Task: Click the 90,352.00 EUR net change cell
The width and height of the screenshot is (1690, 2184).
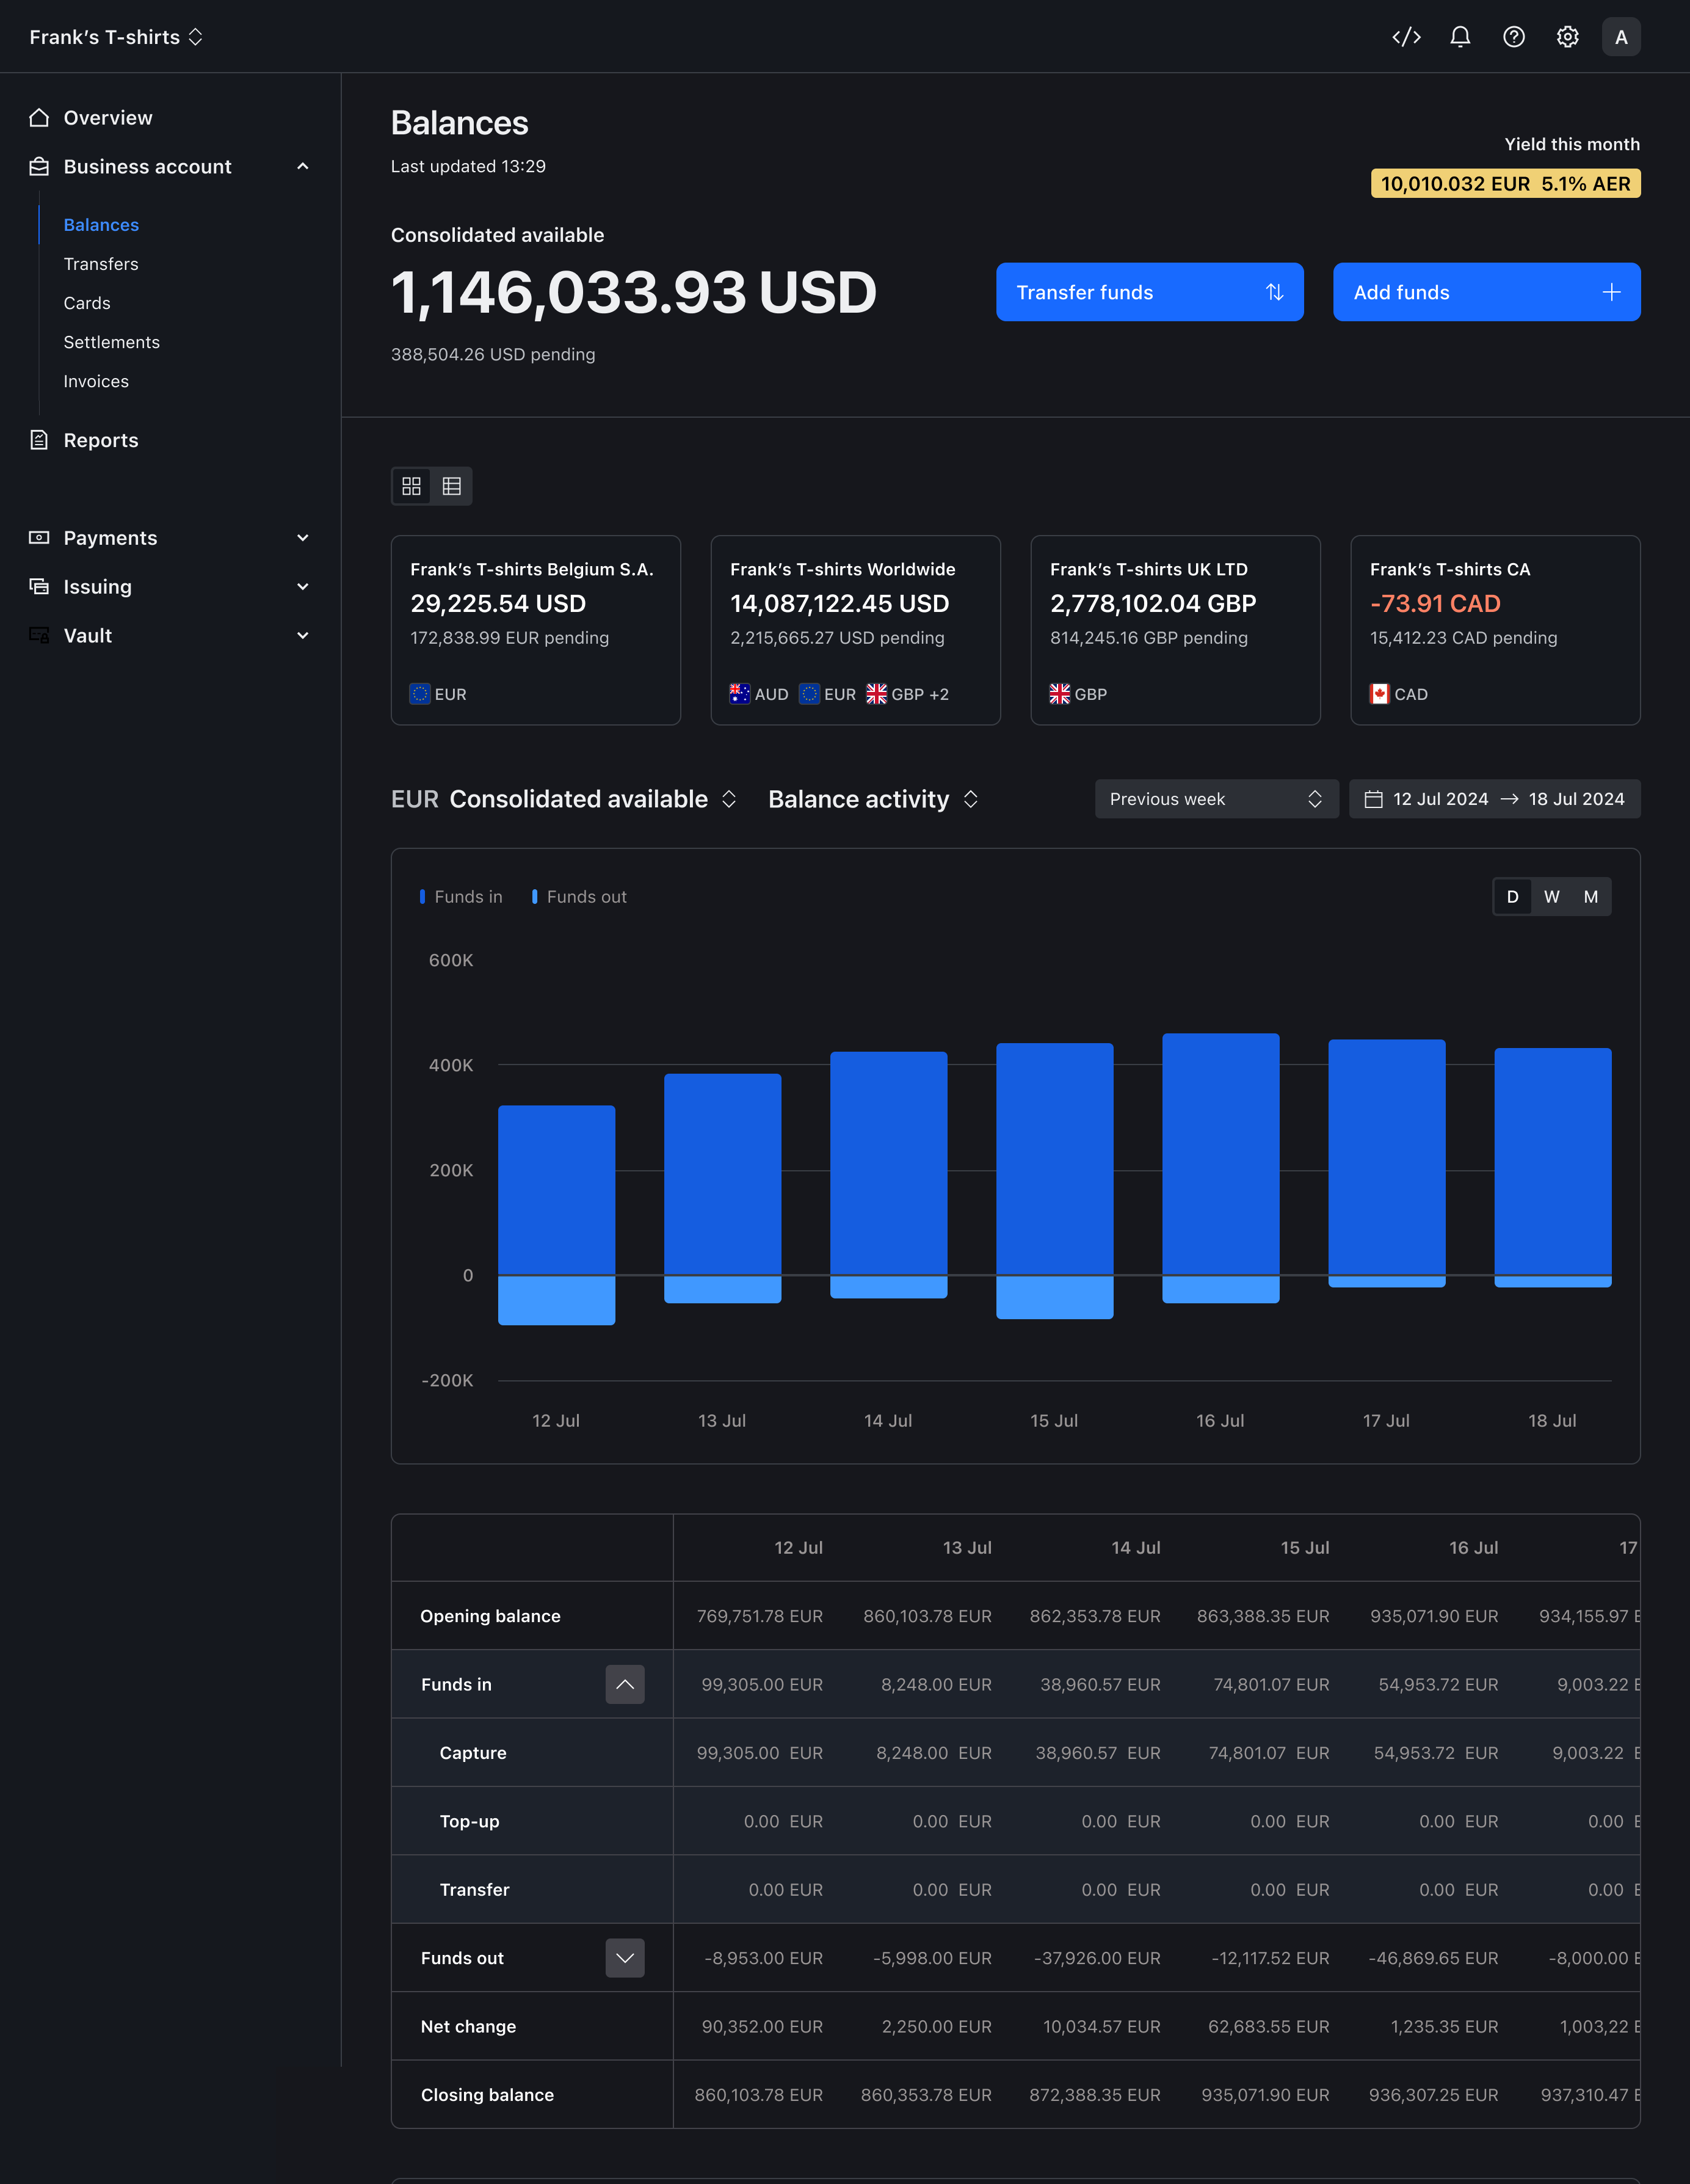Action: (x=761, y=2026)
